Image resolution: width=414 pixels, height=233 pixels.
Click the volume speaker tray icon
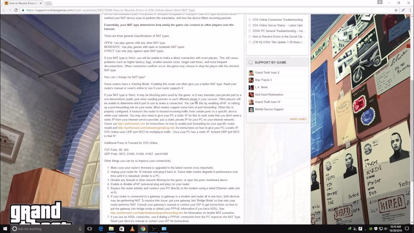pyautogui.click(x=386, y=229)
